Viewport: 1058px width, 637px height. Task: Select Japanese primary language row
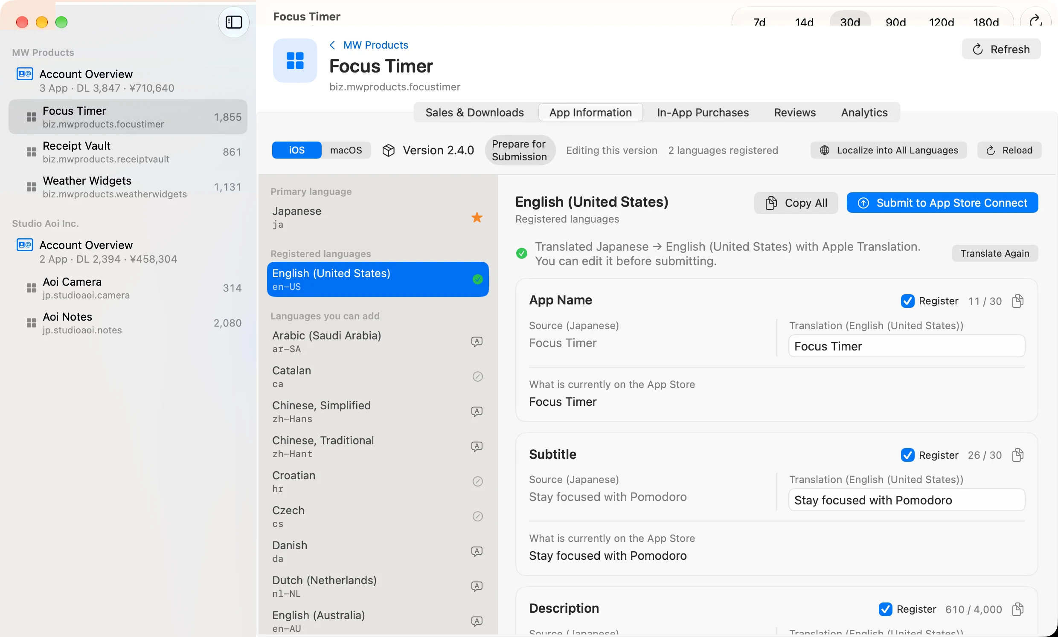pyautogui.click(x=378, y=217)
